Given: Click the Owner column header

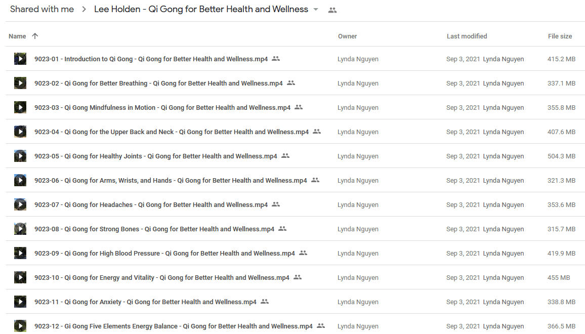Looking at the screenshot, I should 347,36.
